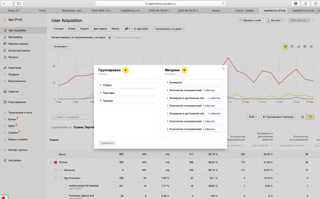Toggle the mobile.yandex.tld (website) checkbox

point(65,186)
